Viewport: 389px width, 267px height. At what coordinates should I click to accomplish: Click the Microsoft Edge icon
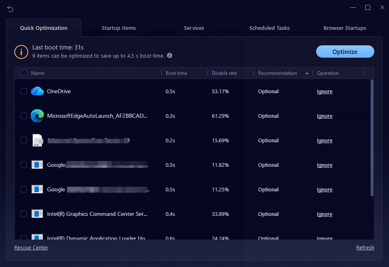(37, 116)
